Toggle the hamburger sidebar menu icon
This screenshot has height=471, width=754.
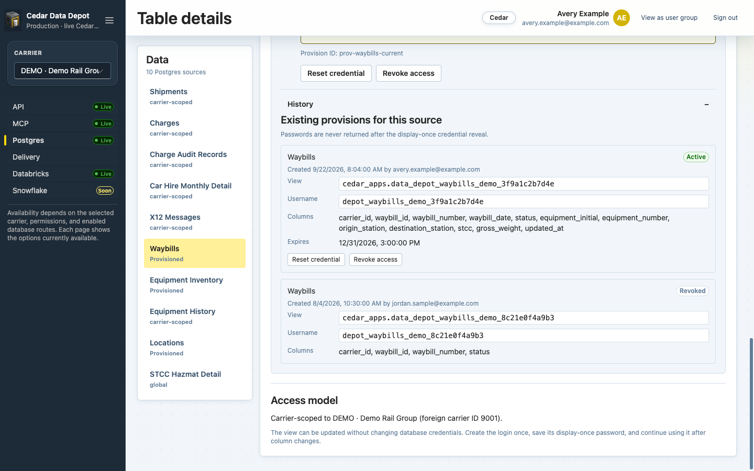tap(109, 20)
